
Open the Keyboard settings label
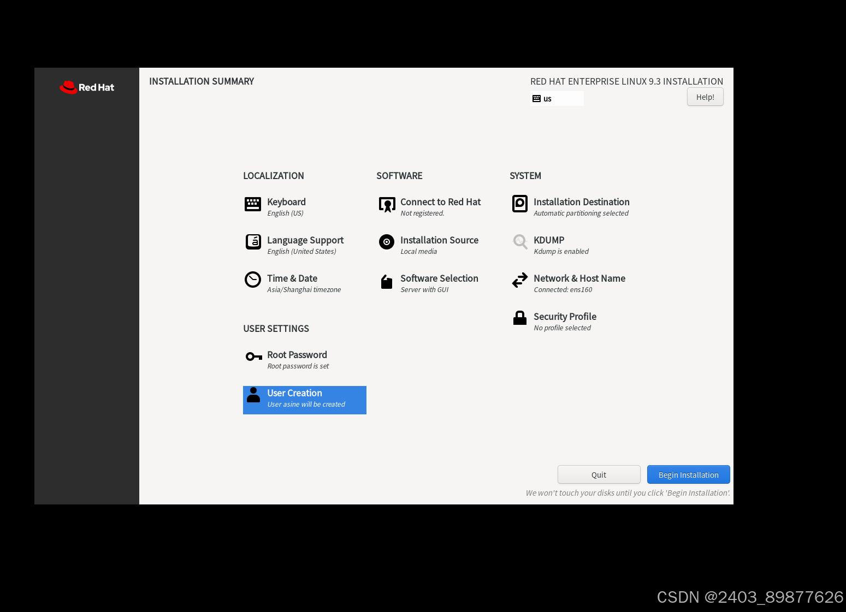tap(286, 202)
